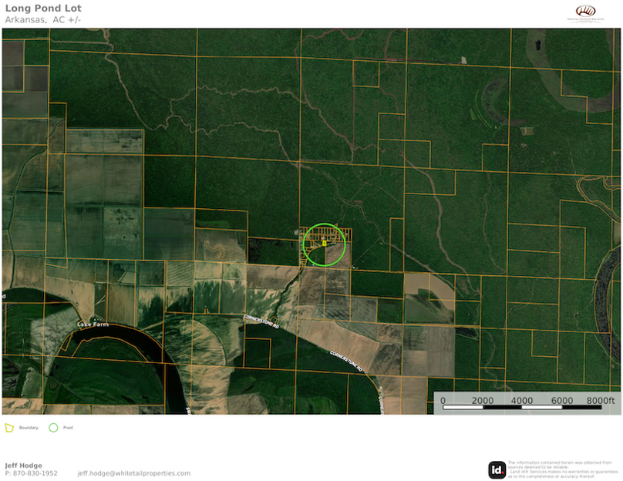Open the jeff.hodge@whitetailproperties.com email link
623x481 pixels.
click(x=133, y=473)
